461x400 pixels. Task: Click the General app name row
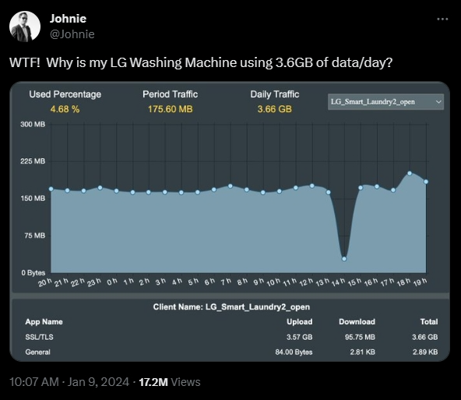click(231, 352)
